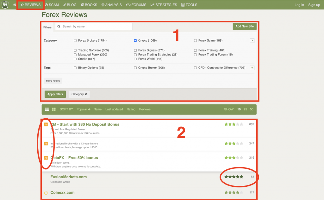Click the Apply filters button

click(x=55, y=94)
